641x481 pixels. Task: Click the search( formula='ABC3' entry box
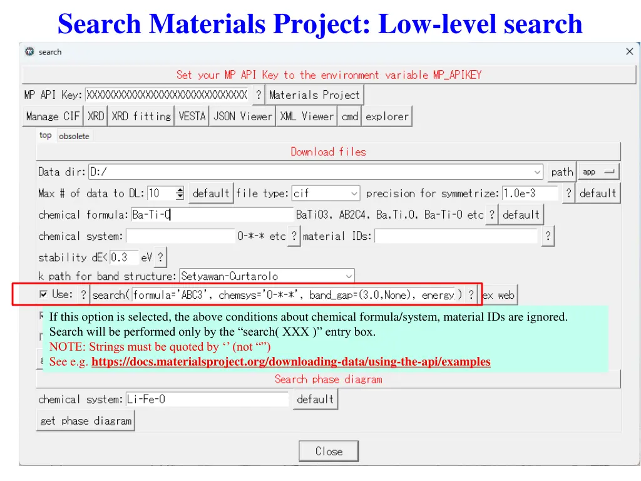293,294
